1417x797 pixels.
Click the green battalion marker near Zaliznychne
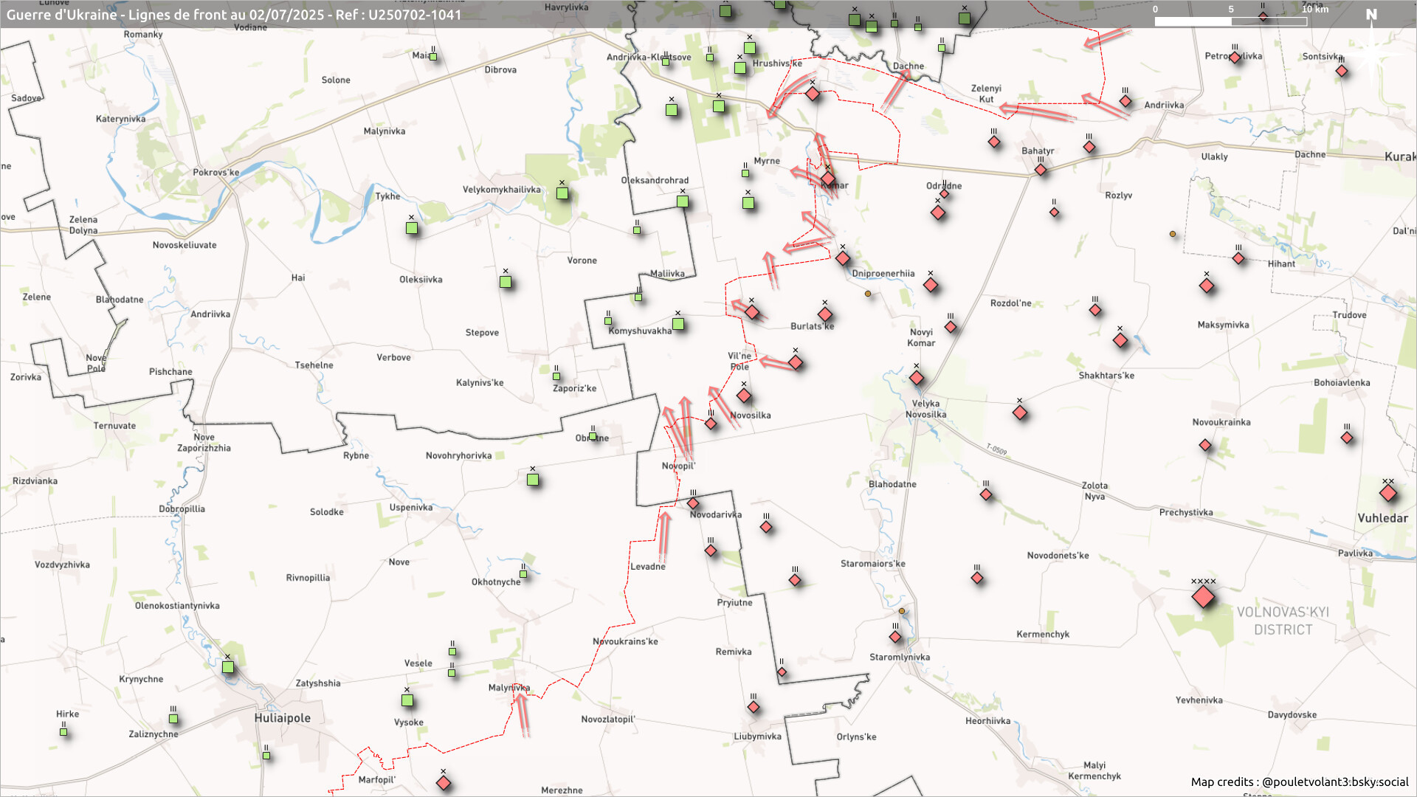(173, 719)
